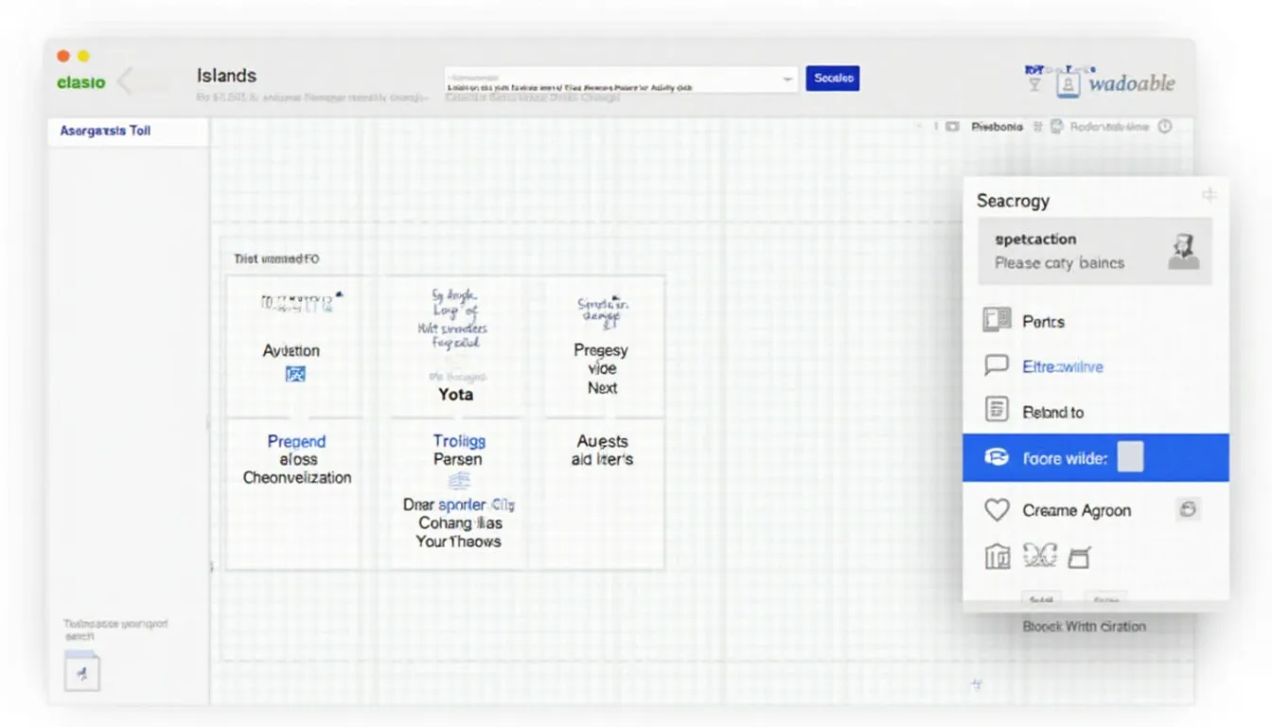Click the icon in the blue foore wilde row
Screen dimensions: 1272x727
click(997, 457)
